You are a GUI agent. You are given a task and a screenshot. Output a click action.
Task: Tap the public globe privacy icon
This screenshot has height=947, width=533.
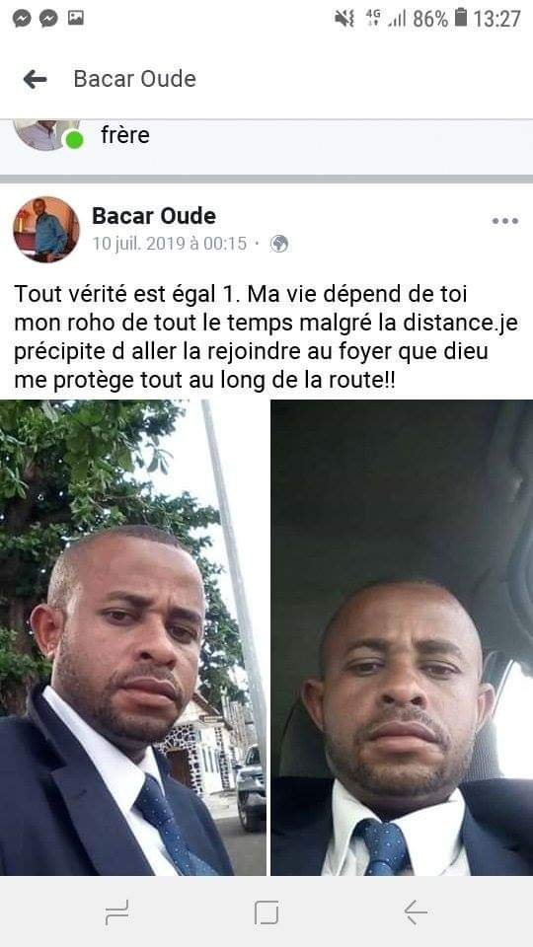[278, 244]
